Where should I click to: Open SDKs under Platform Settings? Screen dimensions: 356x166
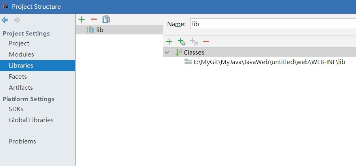(16, 109)
